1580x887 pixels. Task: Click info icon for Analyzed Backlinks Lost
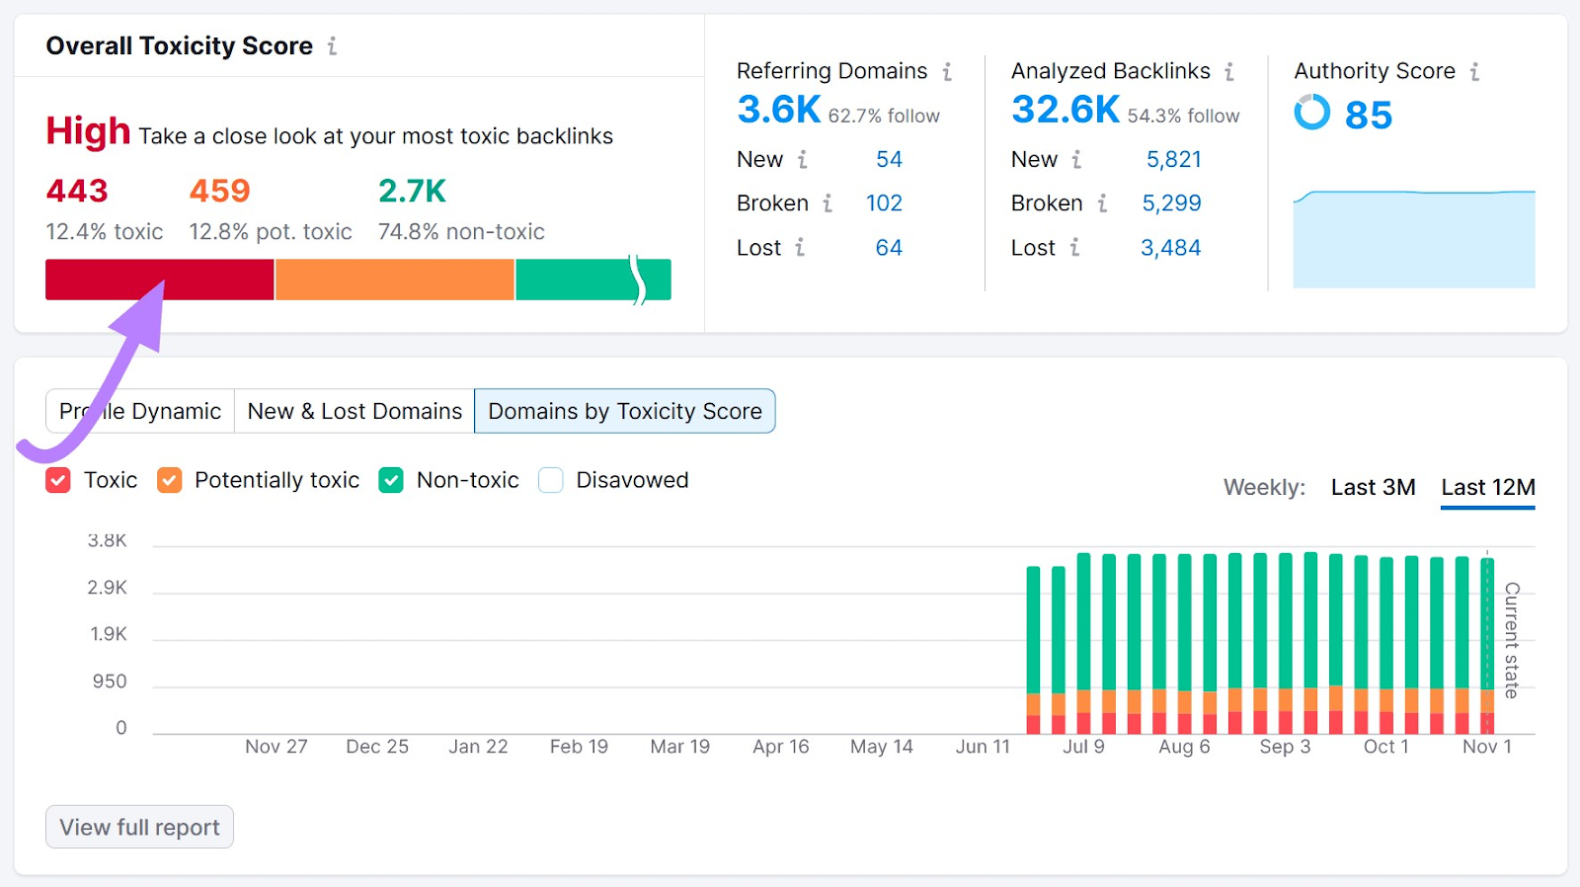(x=1074, y=248)
